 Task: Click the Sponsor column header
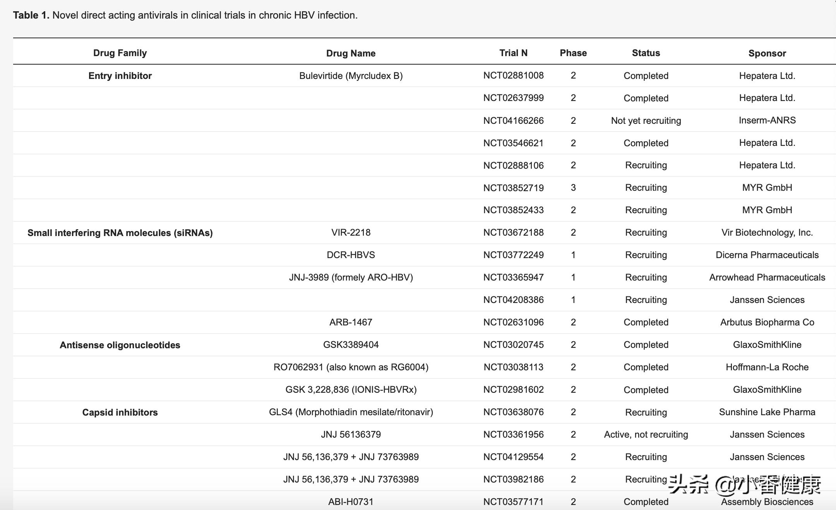[767, 53]
